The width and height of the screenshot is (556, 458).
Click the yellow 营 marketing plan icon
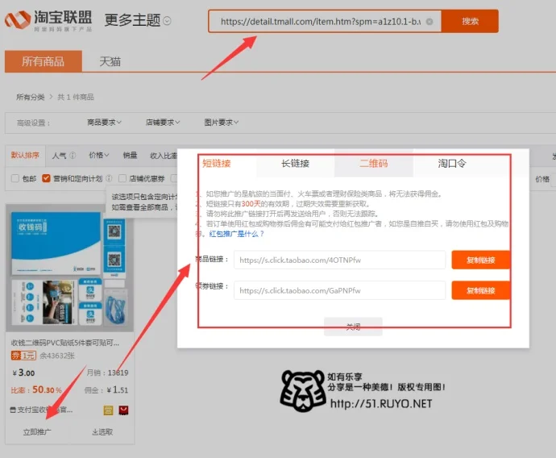[x=108, y=410]
